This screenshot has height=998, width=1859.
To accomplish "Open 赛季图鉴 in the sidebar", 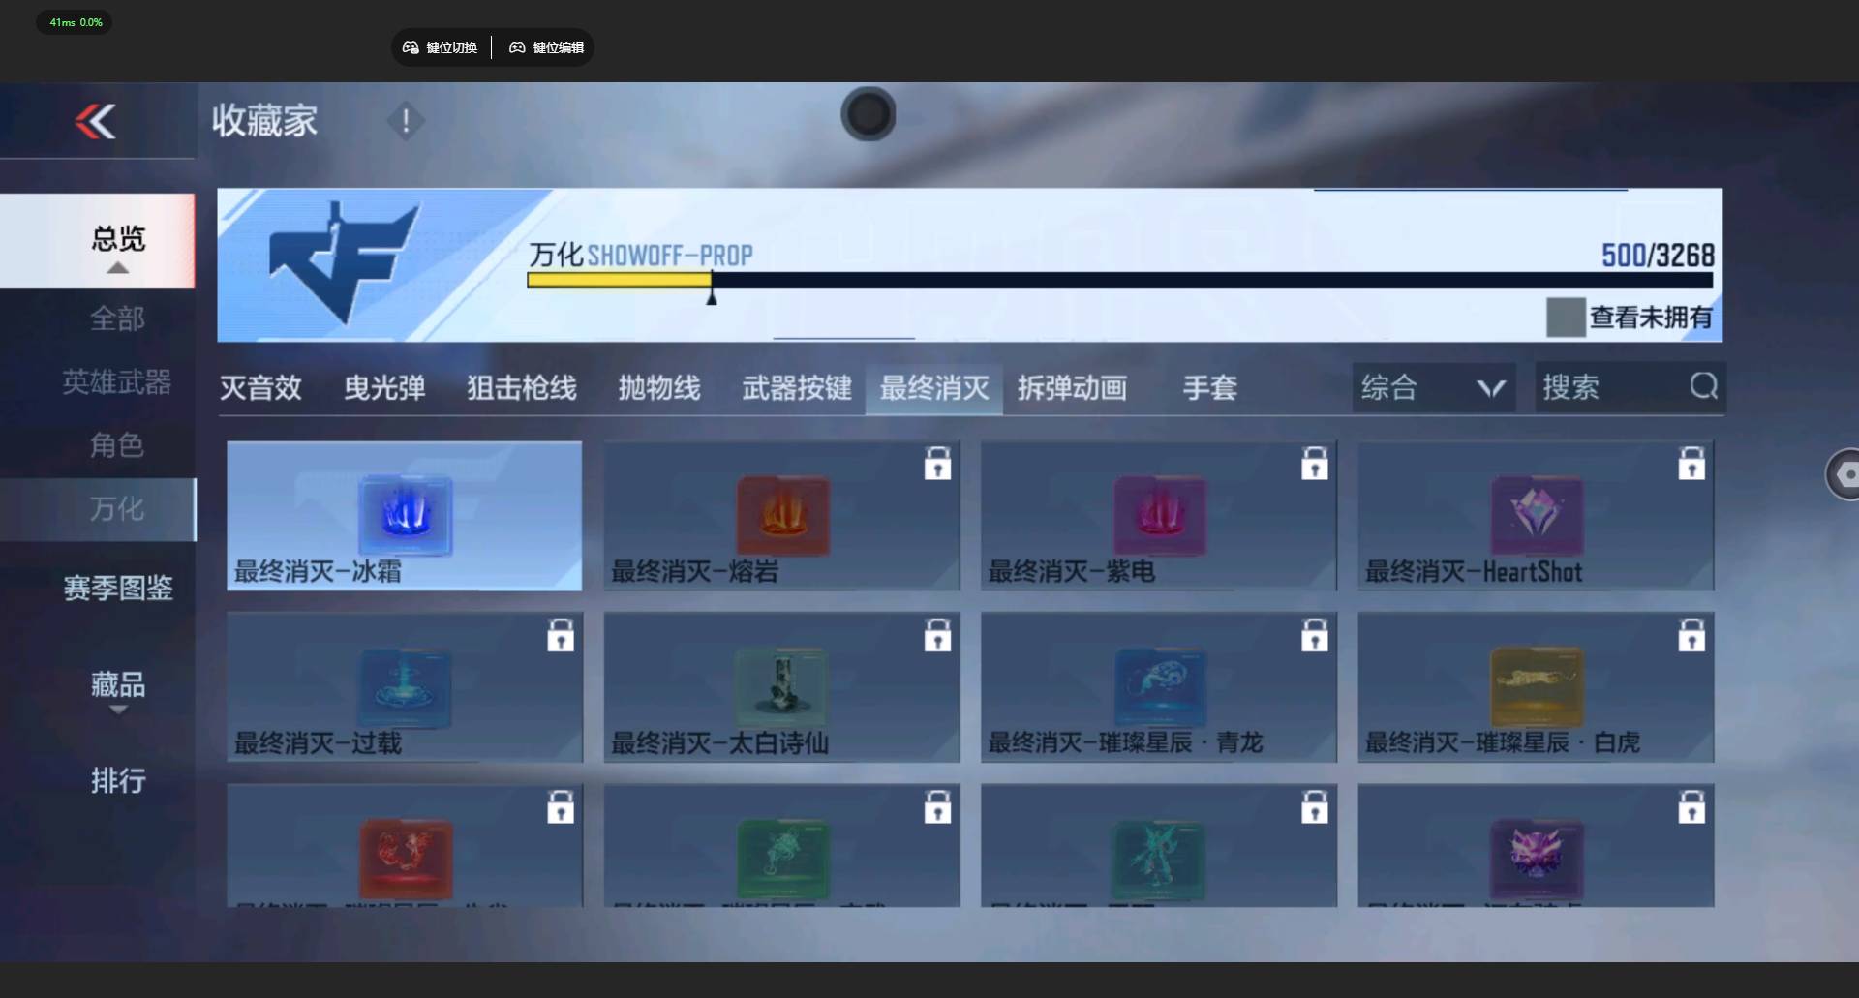I will pos(117,588).
